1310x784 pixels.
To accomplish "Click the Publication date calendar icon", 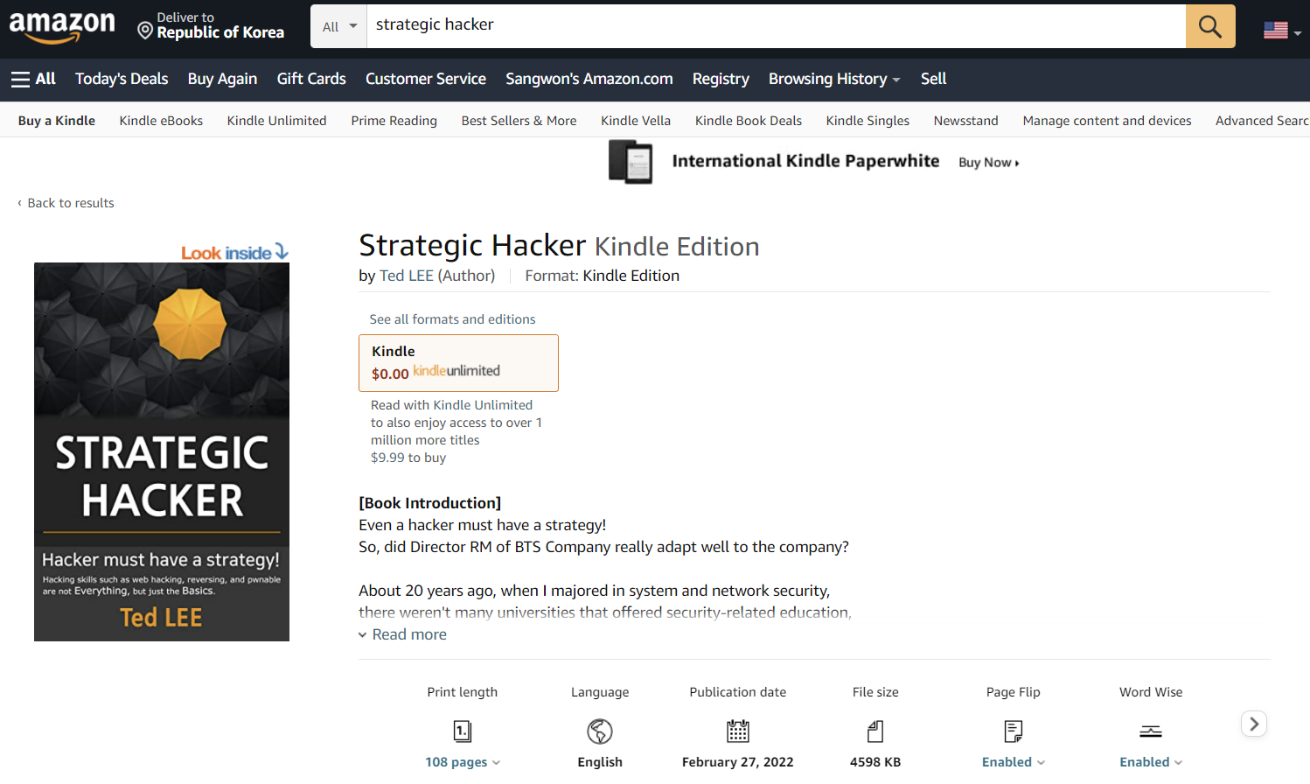I will 738,731.
